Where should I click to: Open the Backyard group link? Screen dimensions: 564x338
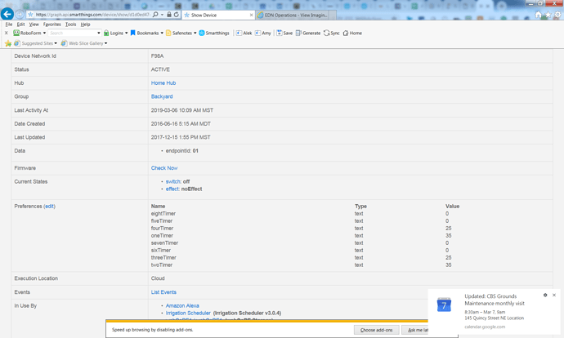[x=162, y=96]
